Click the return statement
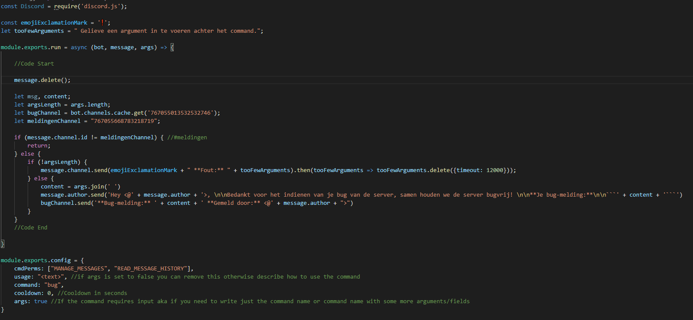693x320 pixels. click(x=38, y=146)
